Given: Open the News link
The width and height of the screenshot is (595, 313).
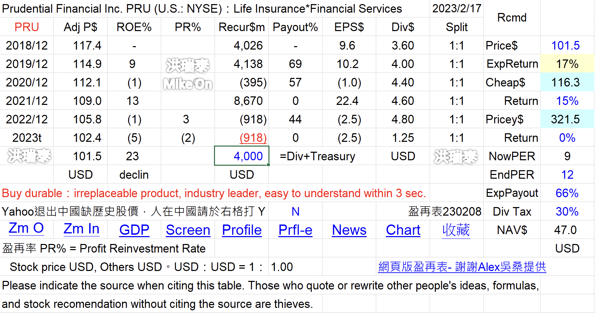Looking at the screenshot, I should [x=349, y=230].
